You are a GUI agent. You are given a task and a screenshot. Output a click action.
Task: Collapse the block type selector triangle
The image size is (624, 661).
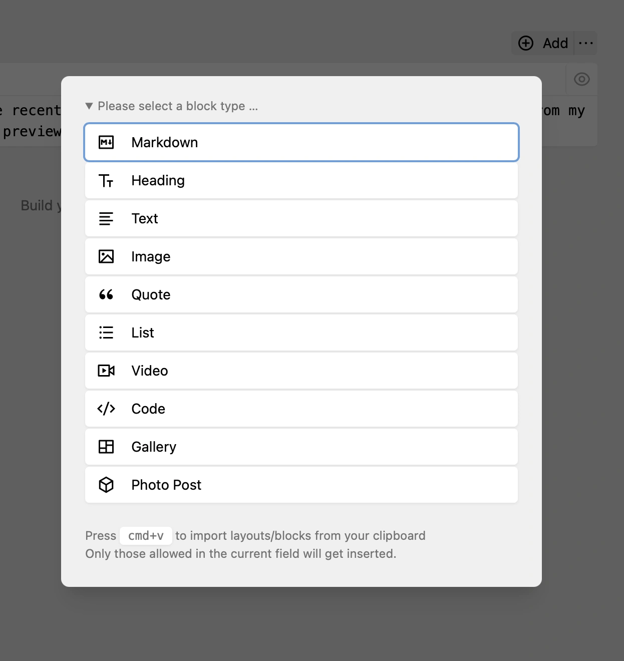pos(89,106)
